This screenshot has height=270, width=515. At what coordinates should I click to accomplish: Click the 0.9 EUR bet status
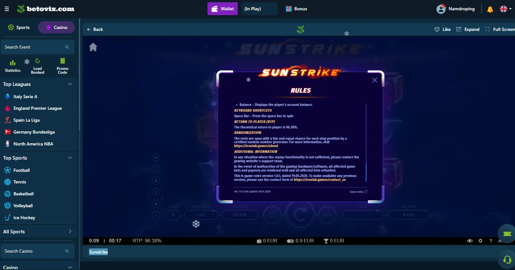[300, 241]
